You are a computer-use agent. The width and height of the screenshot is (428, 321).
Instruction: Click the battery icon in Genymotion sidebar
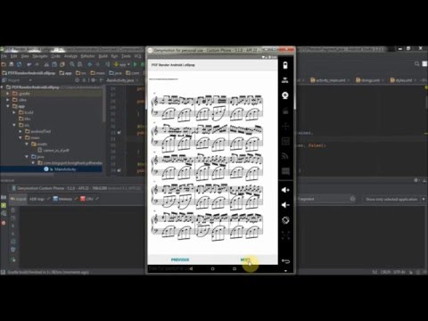click(285, 65)
